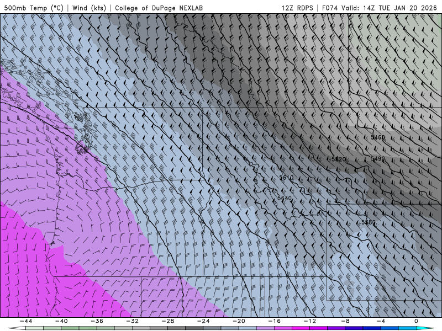The width and height of the screenshot is (442, 331).
Task: Click the -8 color bar label
Action: click(346, 321)
